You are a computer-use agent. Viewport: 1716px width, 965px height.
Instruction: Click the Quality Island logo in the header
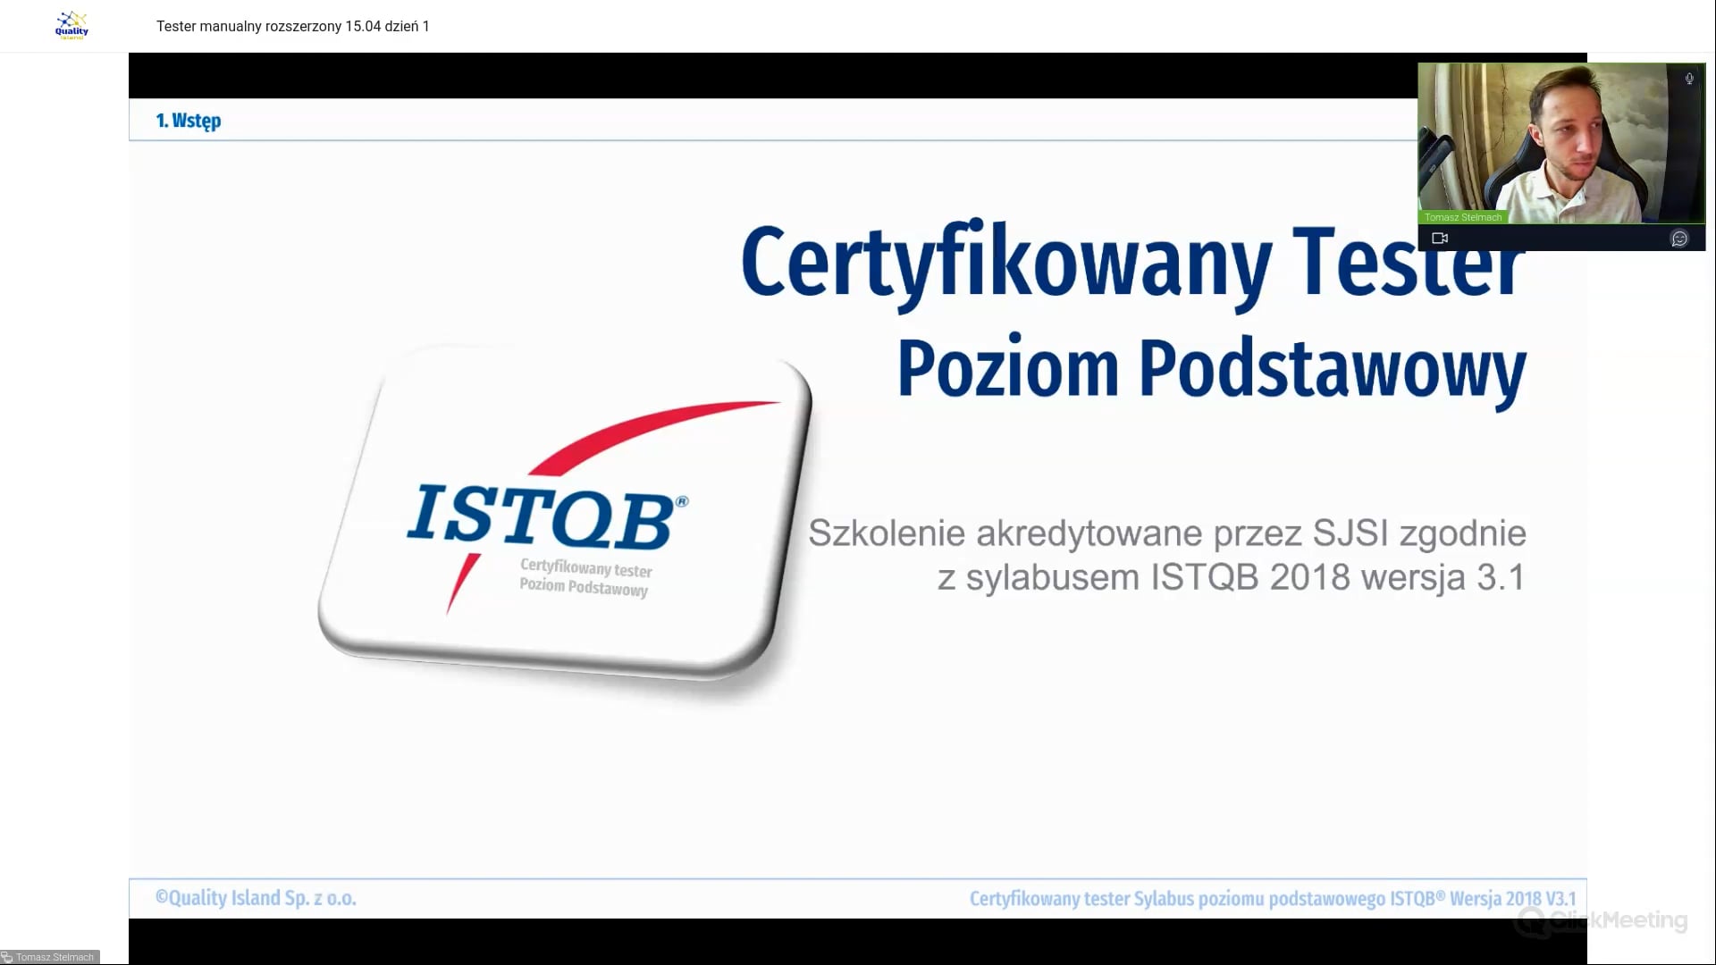pos(71,25)
